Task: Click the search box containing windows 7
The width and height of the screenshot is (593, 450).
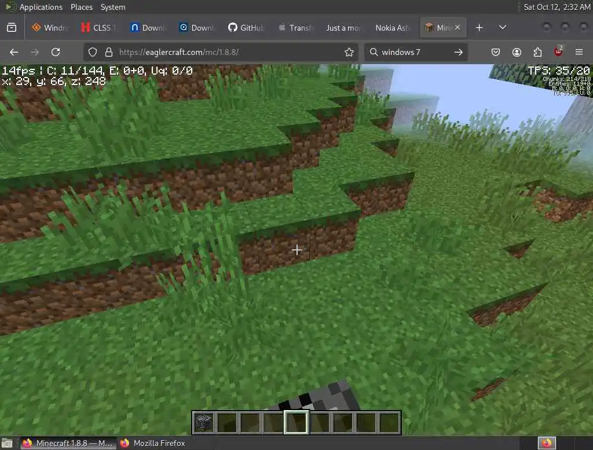Action: [x=416, y=52]
